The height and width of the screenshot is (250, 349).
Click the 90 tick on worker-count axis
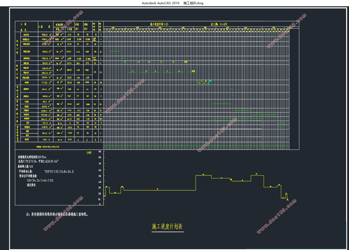100,151
